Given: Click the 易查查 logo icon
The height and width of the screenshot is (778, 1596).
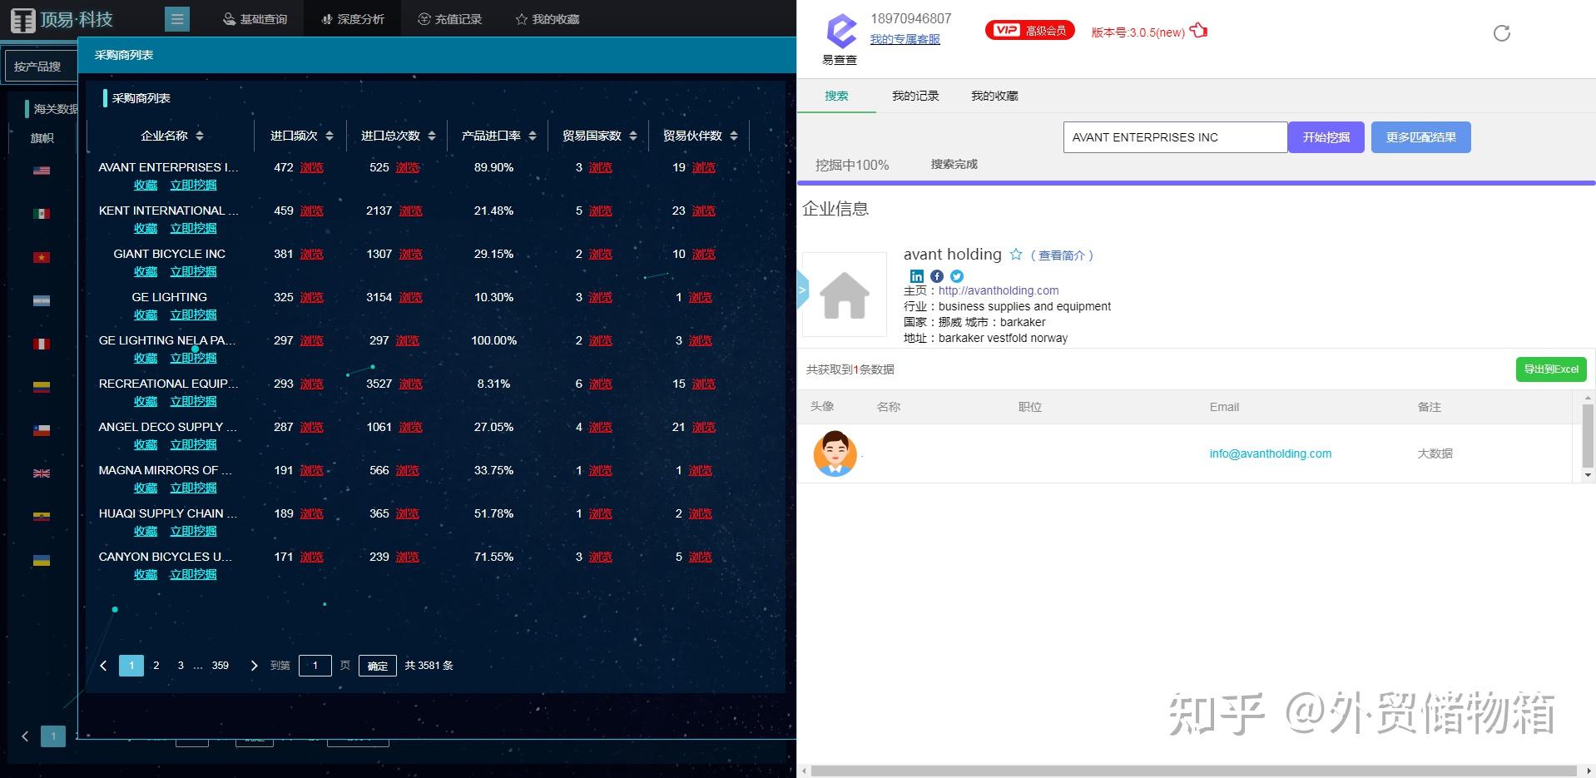Looking at the screenshot, I should tap(840, 32).
